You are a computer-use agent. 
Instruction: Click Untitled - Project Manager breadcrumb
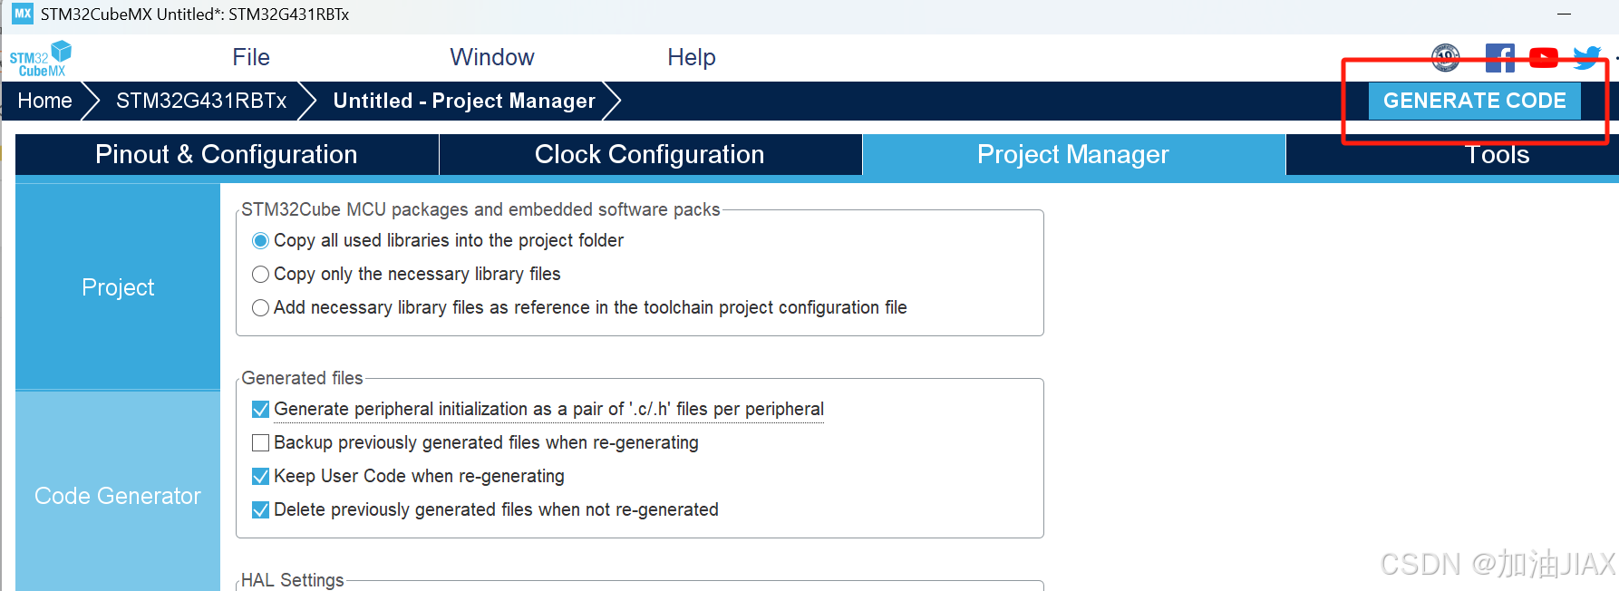(464, 101)
